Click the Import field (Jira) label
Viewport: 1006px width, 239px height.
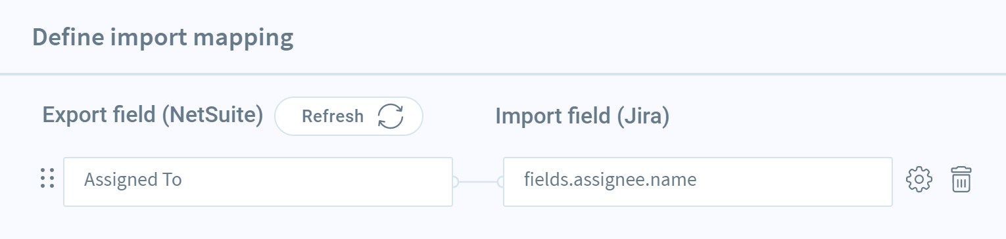(582, 116)
